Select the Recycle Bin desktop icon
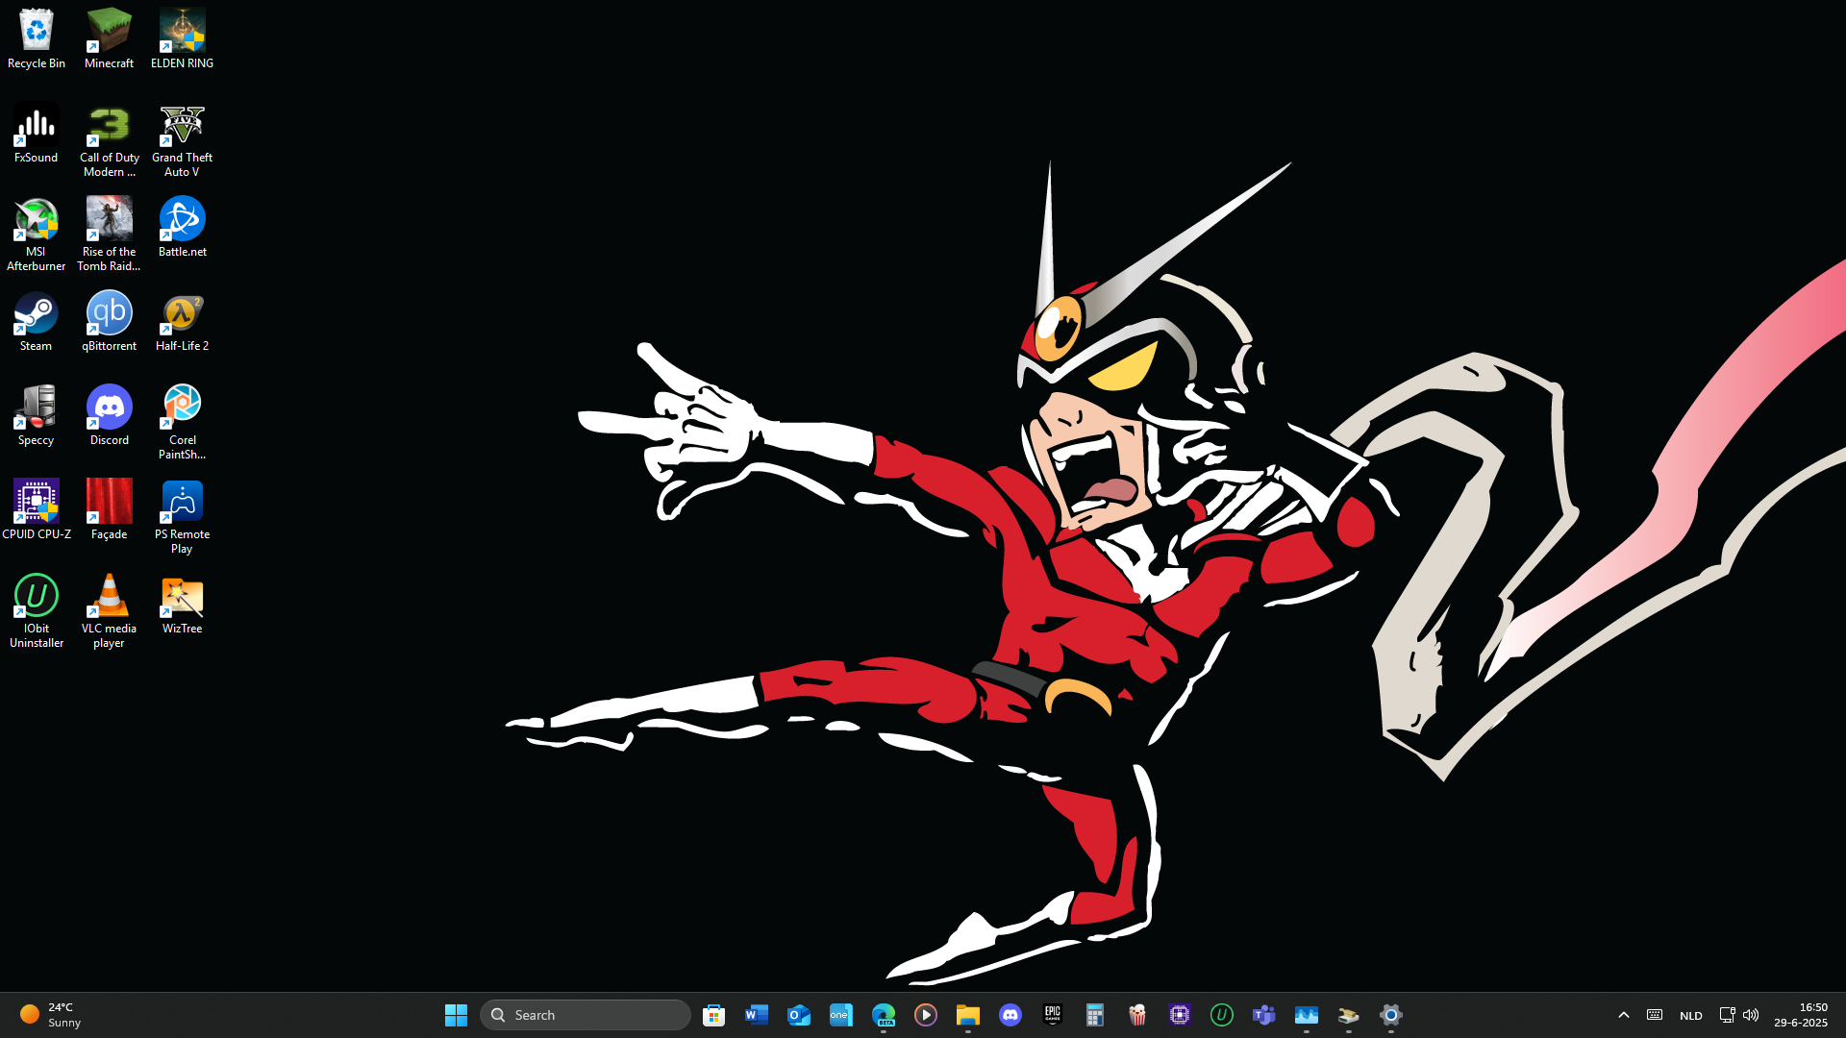The width and height of the screenshot is (1846, 1038). 37,39
